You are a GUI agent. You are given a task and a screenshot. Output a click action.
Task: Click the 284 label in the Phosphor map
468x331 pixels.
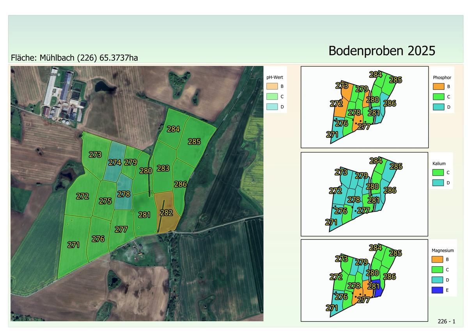coord(376,74)
